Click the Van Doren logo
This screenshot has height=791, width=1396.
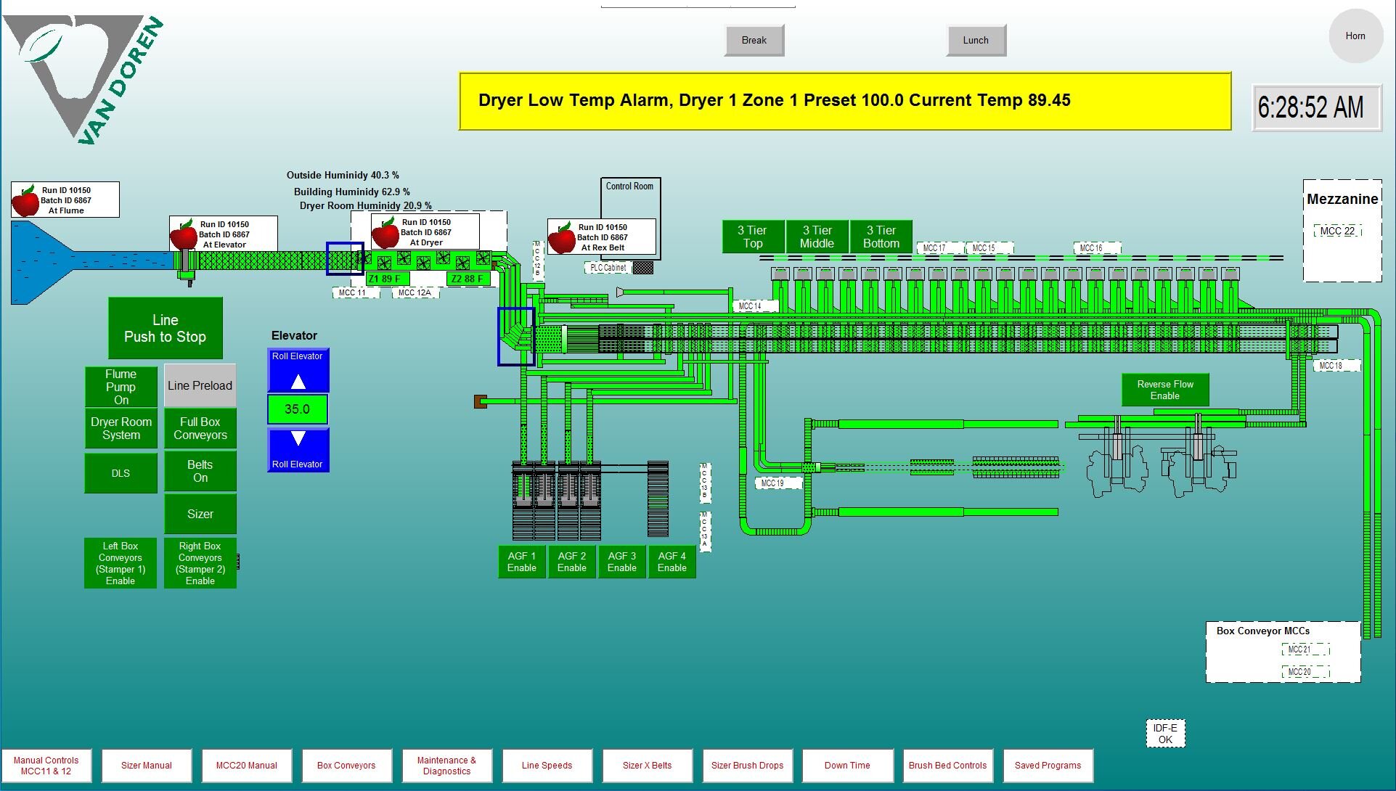point(83,78)
